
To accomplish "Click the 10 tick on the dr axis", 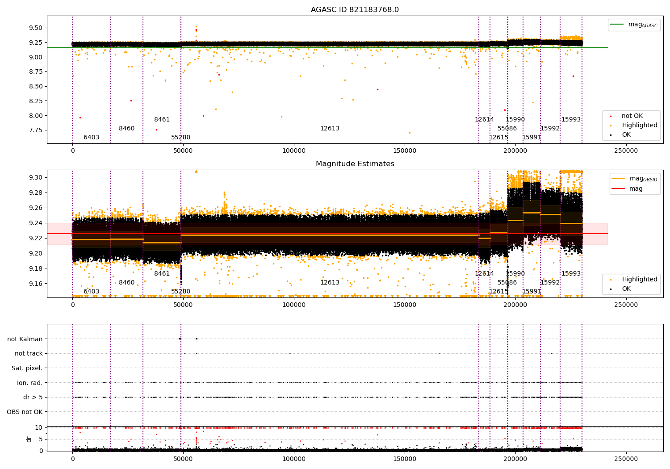I will point(39,427).
